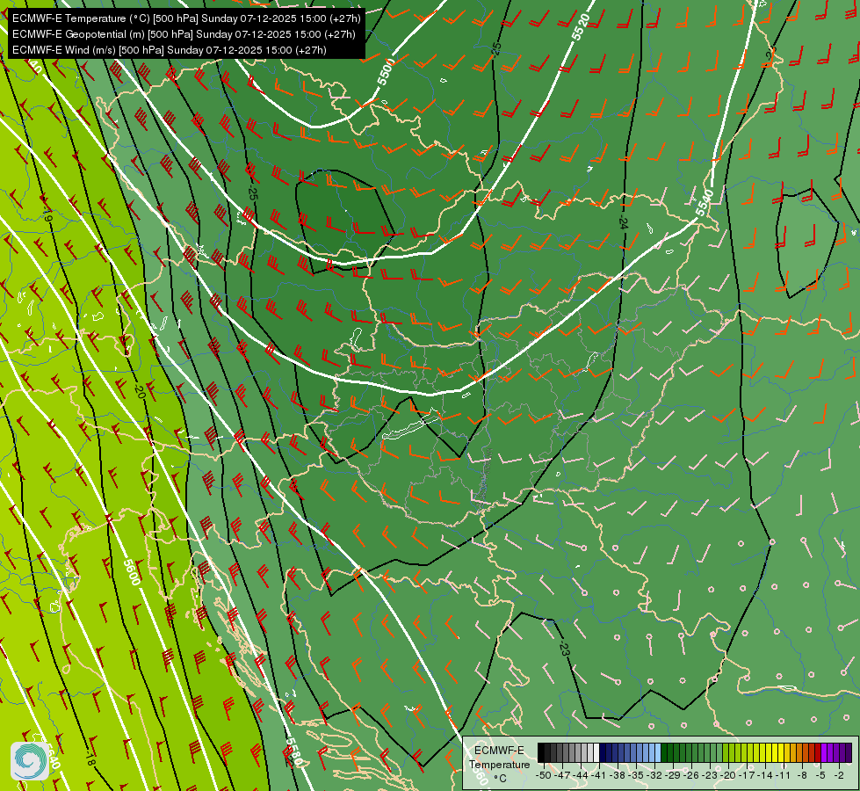Click the ECMWF-E Geopotential (m) title line
860x791 pixels.
coord(184,34)
